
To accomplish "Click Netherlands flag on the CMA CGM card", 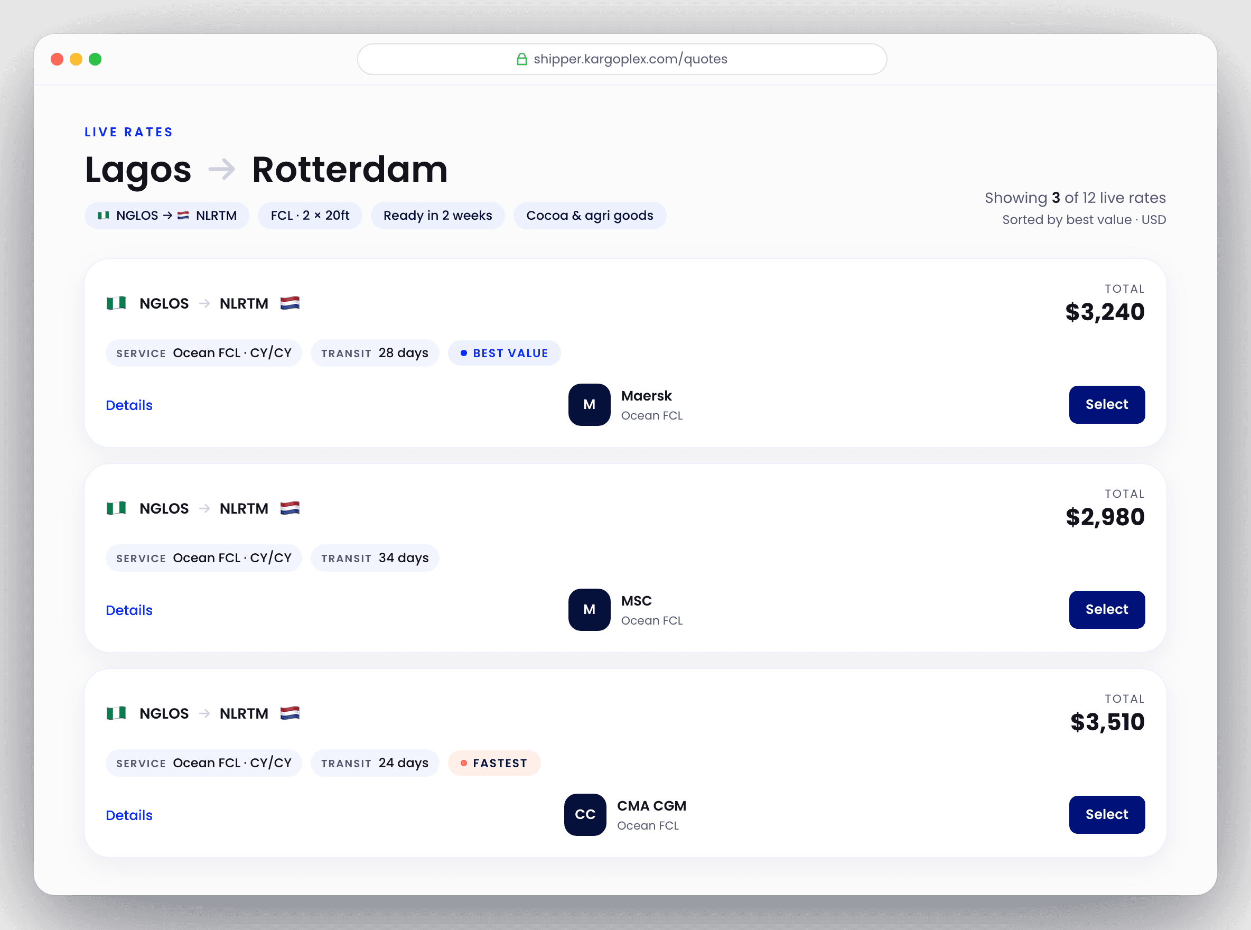I will 290,713.
